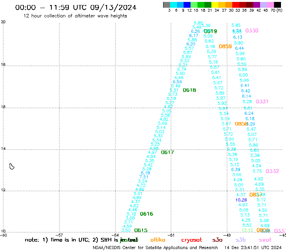Click the subtitle about altimeter wave heights
The height and width of the screenshot is (251, 286).
coord(75,16)
